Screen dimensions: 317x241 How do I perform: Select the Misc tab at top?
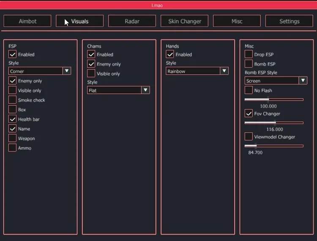[x=237, y=21]
